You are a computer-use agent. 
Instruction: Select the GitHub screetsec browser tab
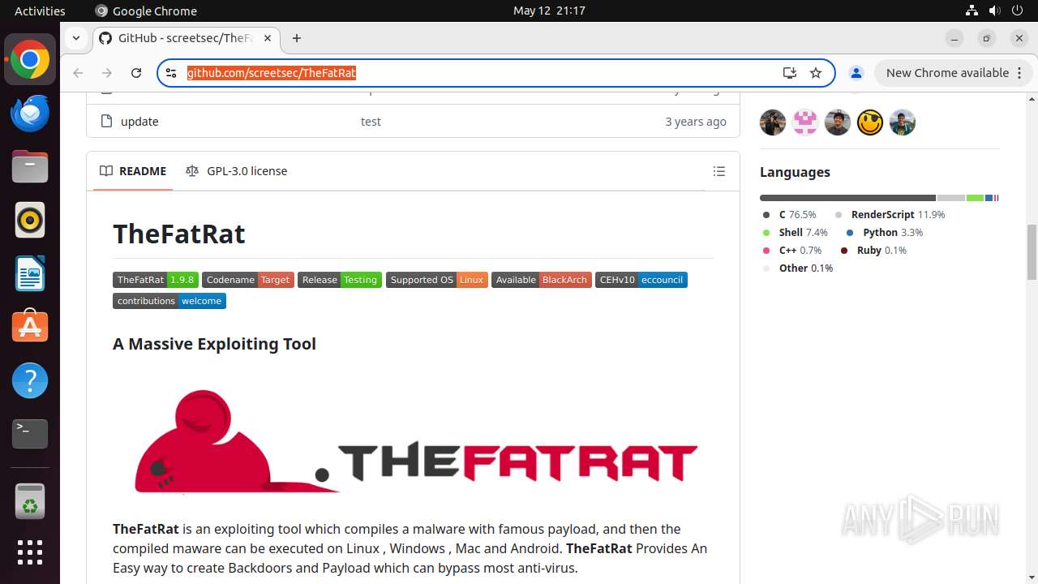pos(186,38)
